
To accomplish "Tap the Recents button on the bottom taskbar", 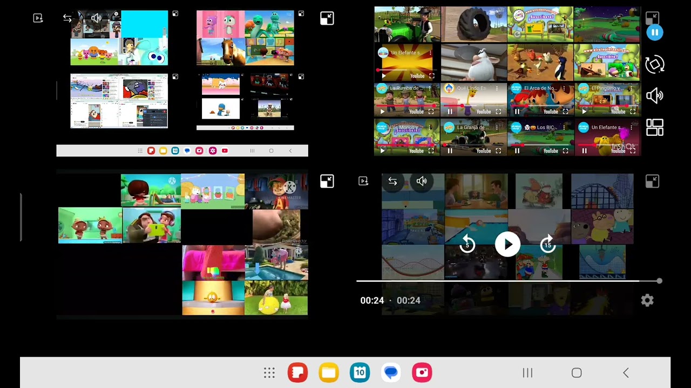I will coord(527,373).
